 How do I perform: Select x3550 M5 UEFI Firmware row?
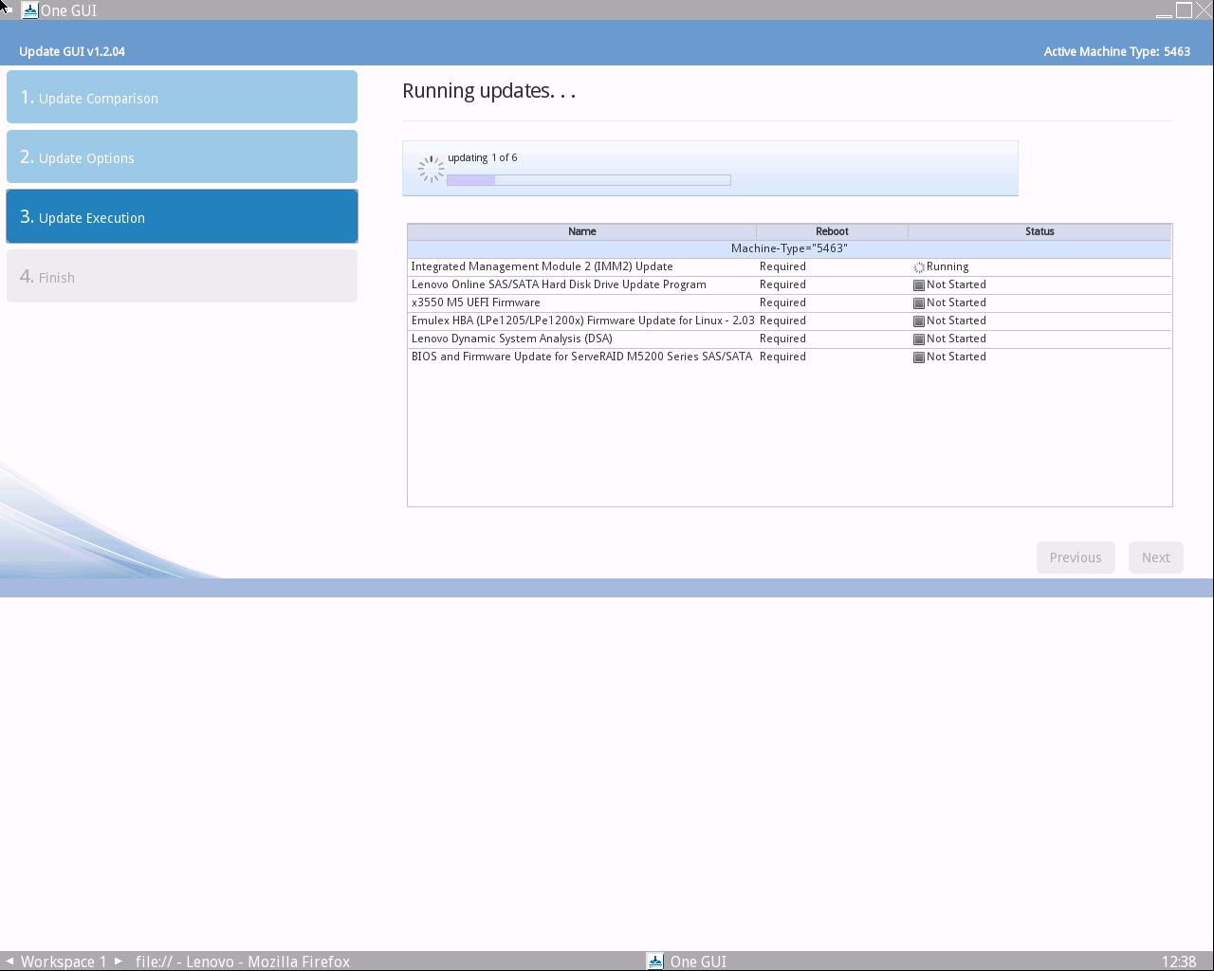(789, 302)
